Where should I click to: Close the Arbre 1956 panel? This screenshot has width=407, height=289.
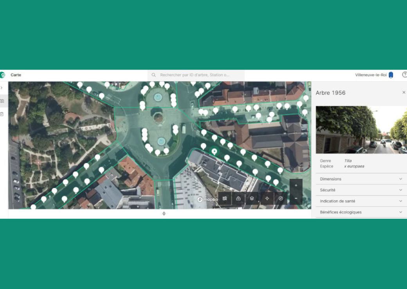coord(404,92)
